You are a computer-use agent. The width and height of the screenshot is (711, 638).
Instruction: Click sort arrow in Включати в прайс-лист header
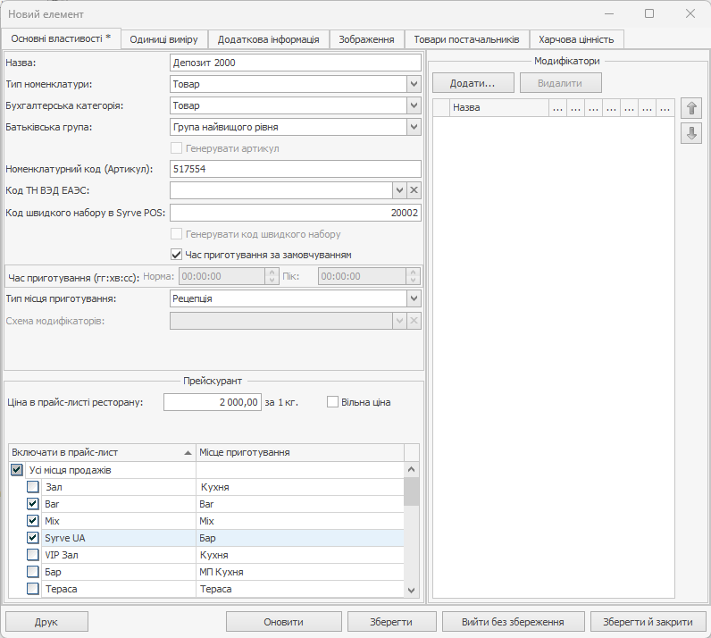(188, 452)
